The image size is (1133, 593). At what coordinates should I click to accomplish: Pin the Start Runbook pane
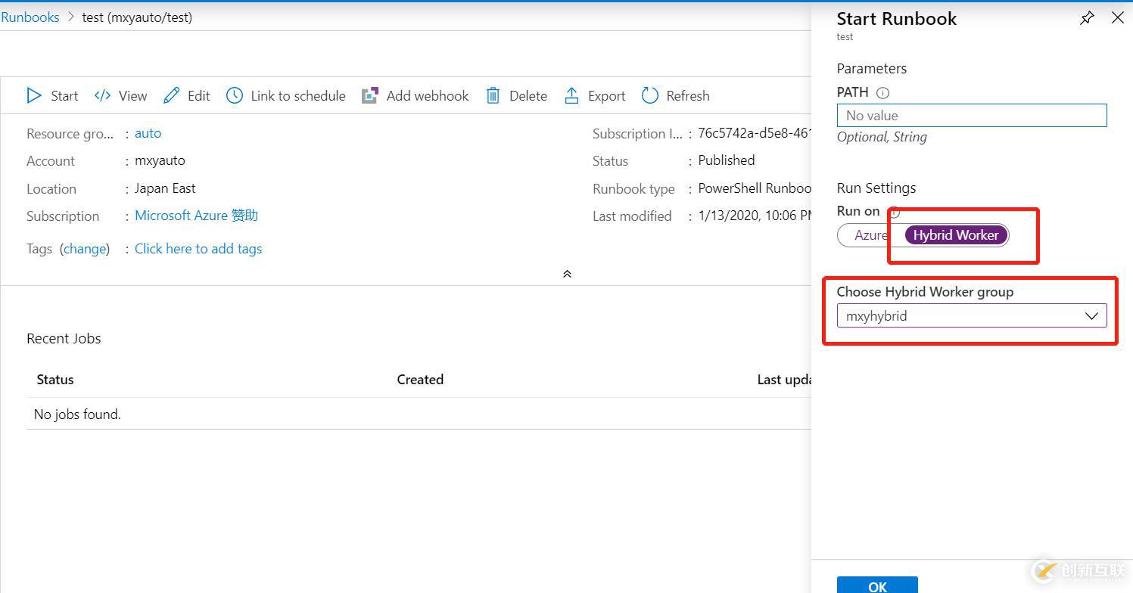pos(1087,17)
